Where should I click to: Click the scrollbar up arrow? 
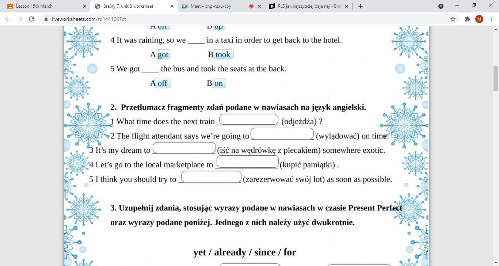coord(496,29)
